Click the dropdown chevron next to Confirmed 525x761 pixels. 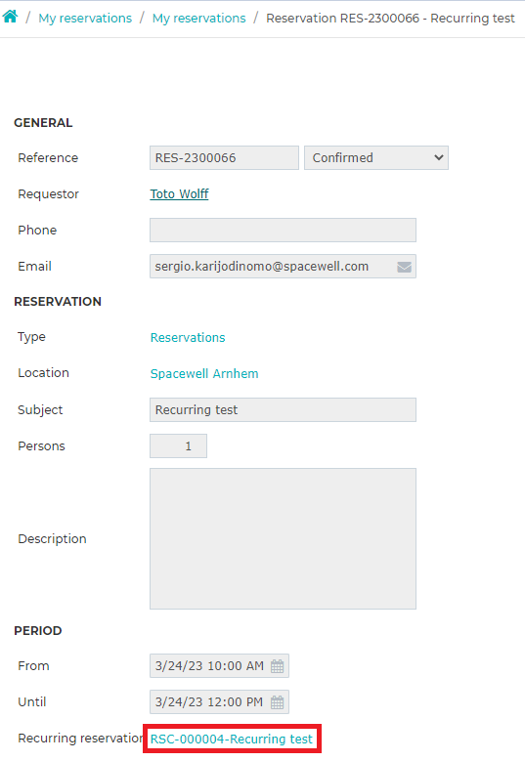click(x=439, y=157)
